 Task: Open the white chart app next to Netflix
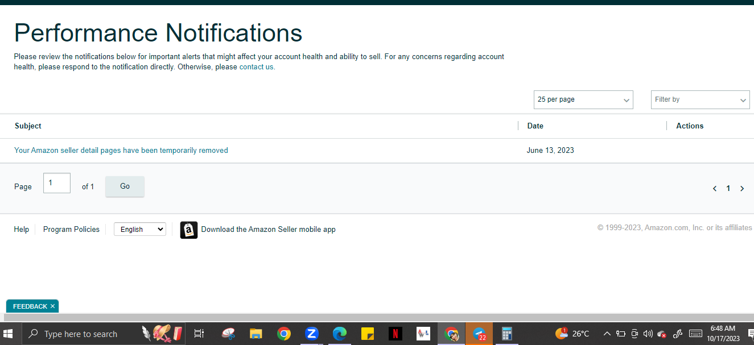coord(423,334)
